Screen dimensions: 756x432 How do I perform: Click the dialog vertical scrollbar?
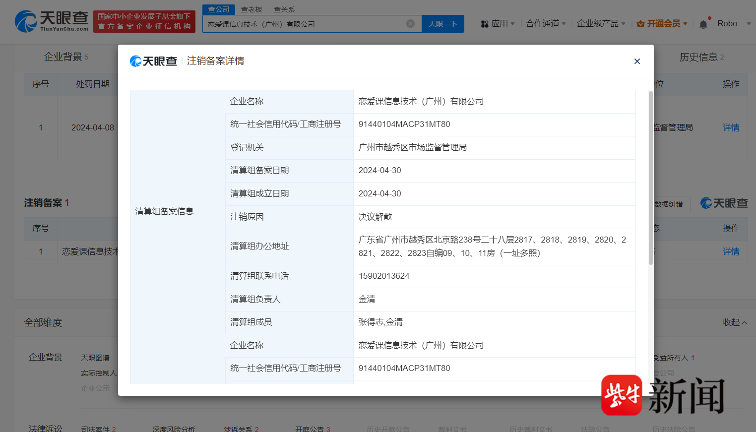pos(651,178)
